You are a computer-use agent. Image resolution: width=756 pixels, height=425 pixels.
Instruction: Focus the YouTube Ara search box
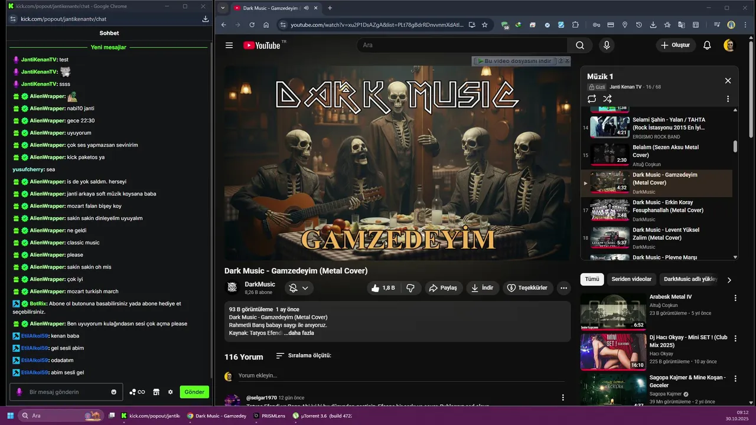click(x=462, y=45)
